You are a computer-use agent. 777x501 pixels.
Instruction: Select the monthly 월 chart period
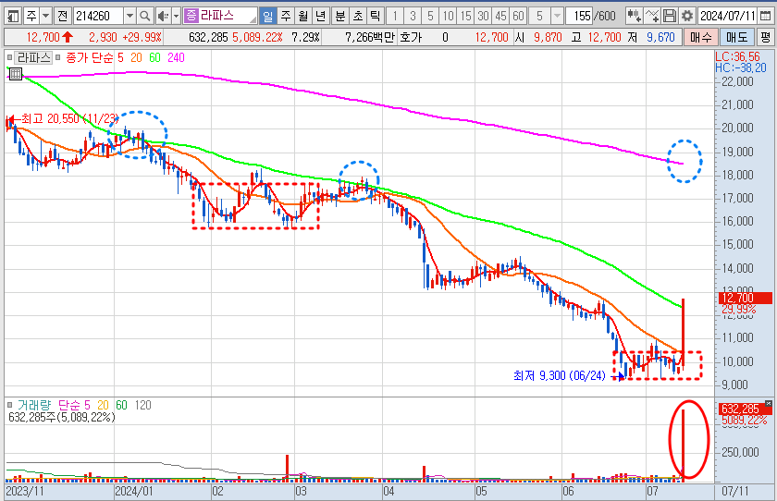pos(303,17)
